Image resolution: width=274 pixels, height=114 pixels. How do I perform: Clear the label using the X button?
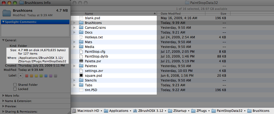pos(21,76)
